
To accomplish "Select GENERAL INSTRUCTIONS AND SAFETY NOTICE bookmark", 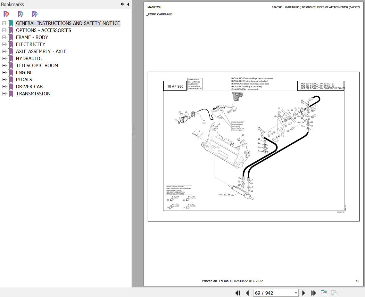I will pyautogui.click(x=68, y=23).
